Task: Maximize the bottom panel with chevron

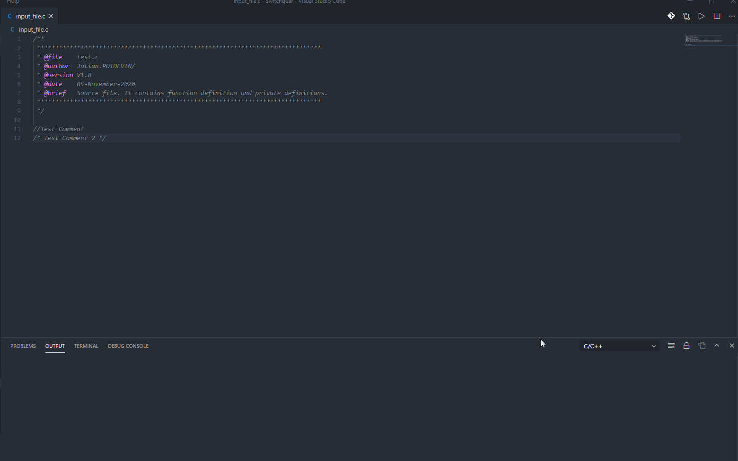Action: [717, 346]
